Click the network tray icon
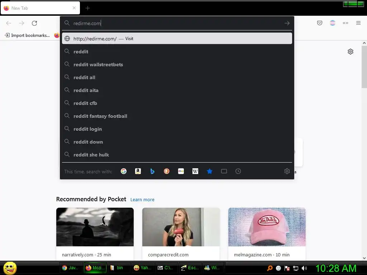 click(296, 268)
